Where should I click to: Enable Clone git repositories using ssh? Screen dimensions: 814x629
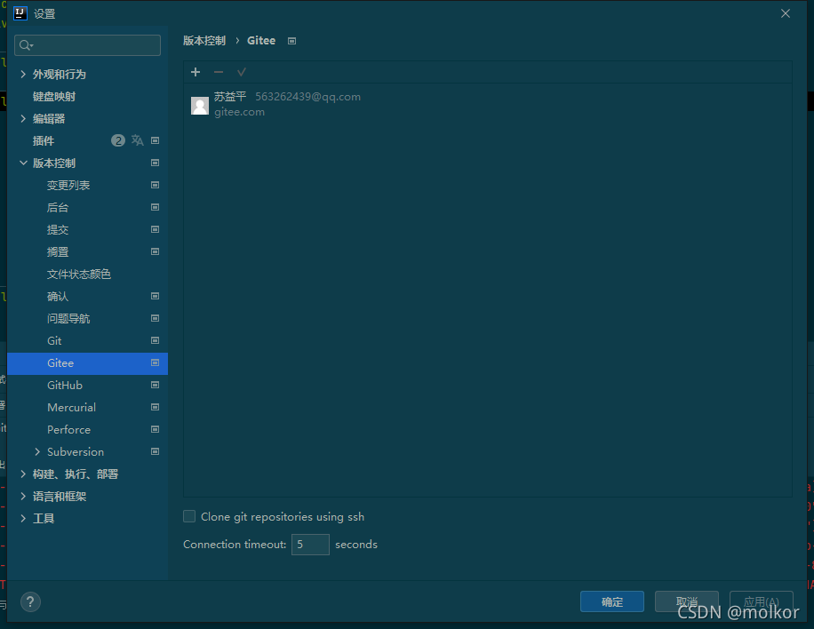click(189, 516)
